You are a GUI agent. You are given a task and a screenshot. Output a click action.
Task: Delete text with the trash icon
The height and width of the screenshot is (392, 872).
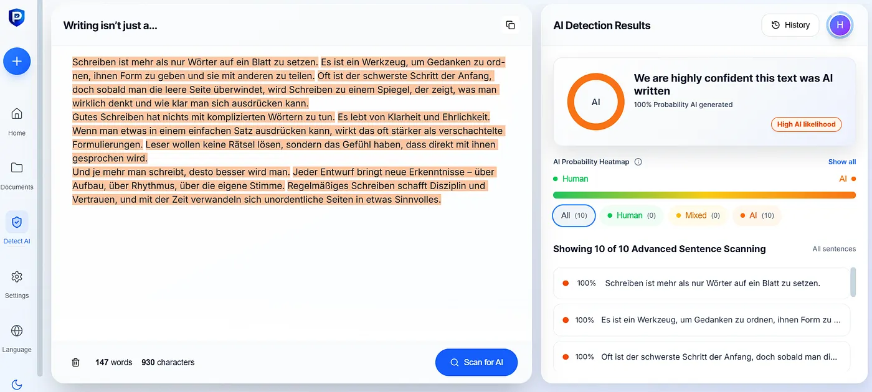coord(75,362)
